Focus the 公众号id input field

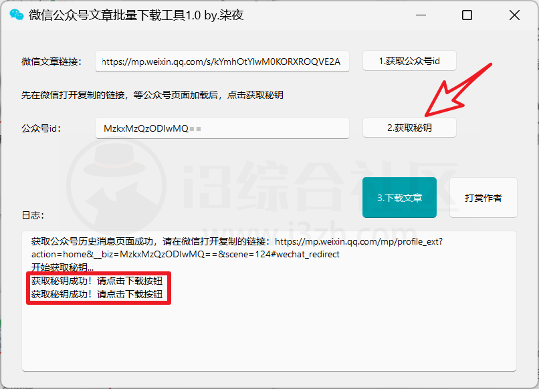point(222,128)
